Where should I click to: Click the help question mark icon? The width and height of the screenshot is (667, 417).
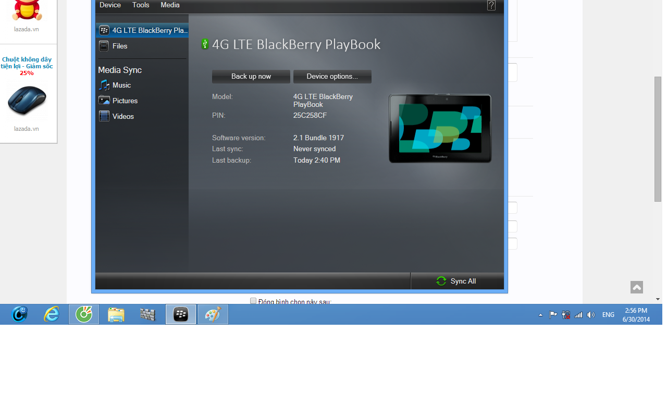point(491,5)
